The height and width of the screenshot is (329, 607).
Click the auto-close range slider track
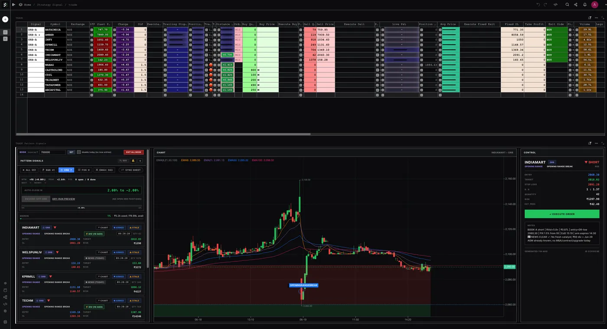(x=81, y=206)
